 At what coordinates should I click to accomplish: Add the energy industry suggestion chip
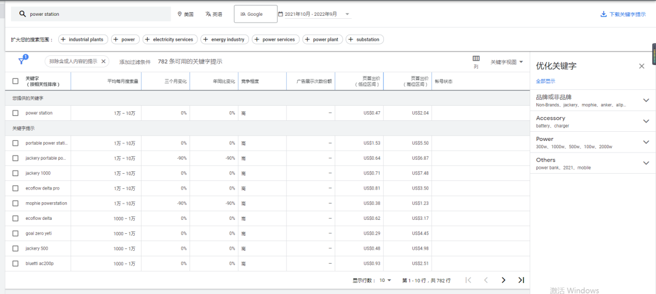(225, 39)
